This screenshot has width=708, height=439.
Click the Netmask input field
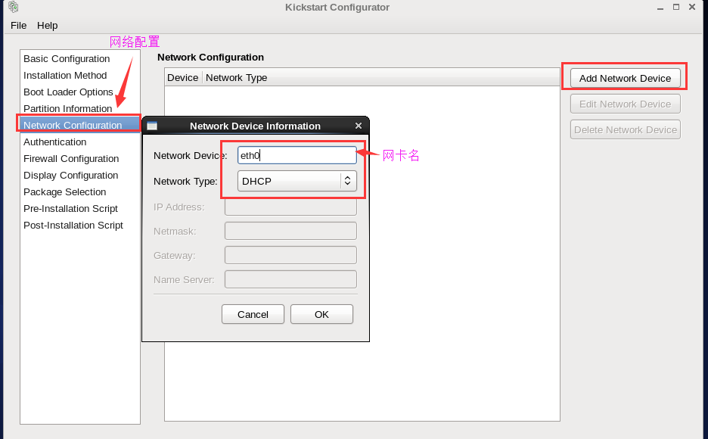[290, 232]
